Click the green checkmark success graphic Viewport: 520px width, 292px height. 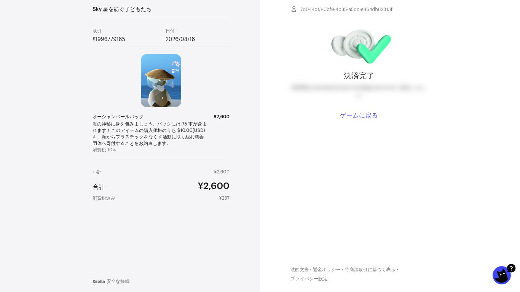click(x=361, y=46)
